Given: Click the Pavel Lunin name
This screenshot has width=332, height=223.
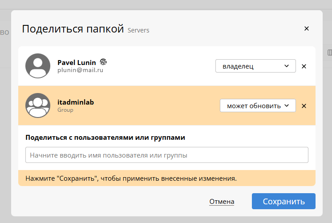Looking at the screenshot, I should (77, 63).
